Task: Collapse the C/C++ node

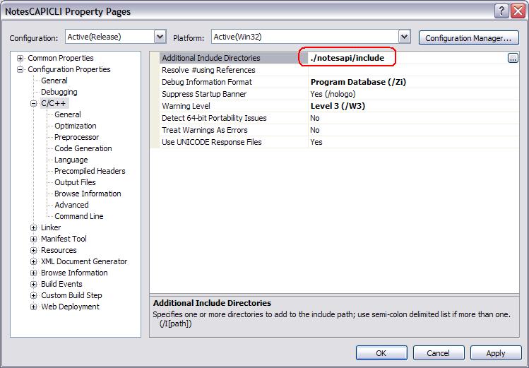Action: pos(33,103)
